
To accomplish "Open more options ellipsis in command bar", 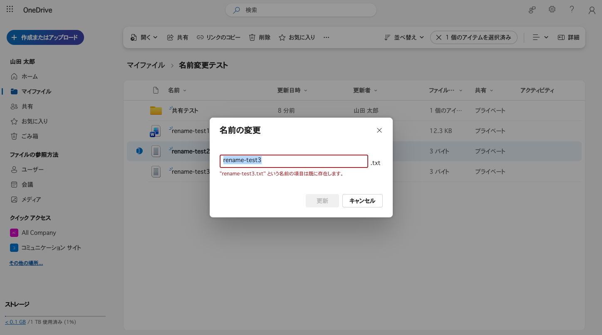I will 326,37.
